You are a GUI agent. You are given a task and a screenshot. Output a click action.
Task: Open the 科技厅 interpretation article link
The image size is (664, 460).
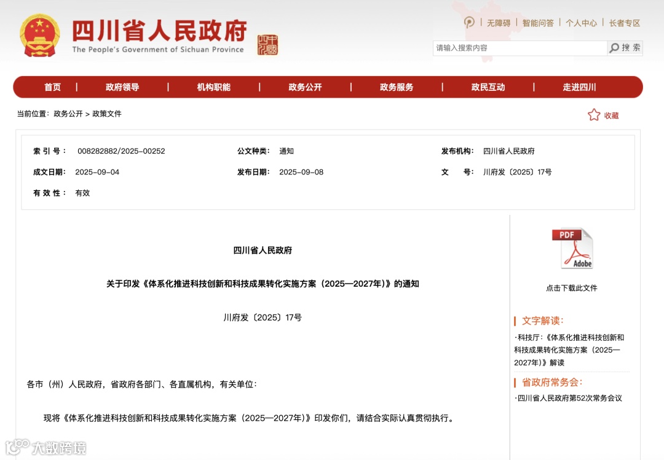(x=569, y=350)
